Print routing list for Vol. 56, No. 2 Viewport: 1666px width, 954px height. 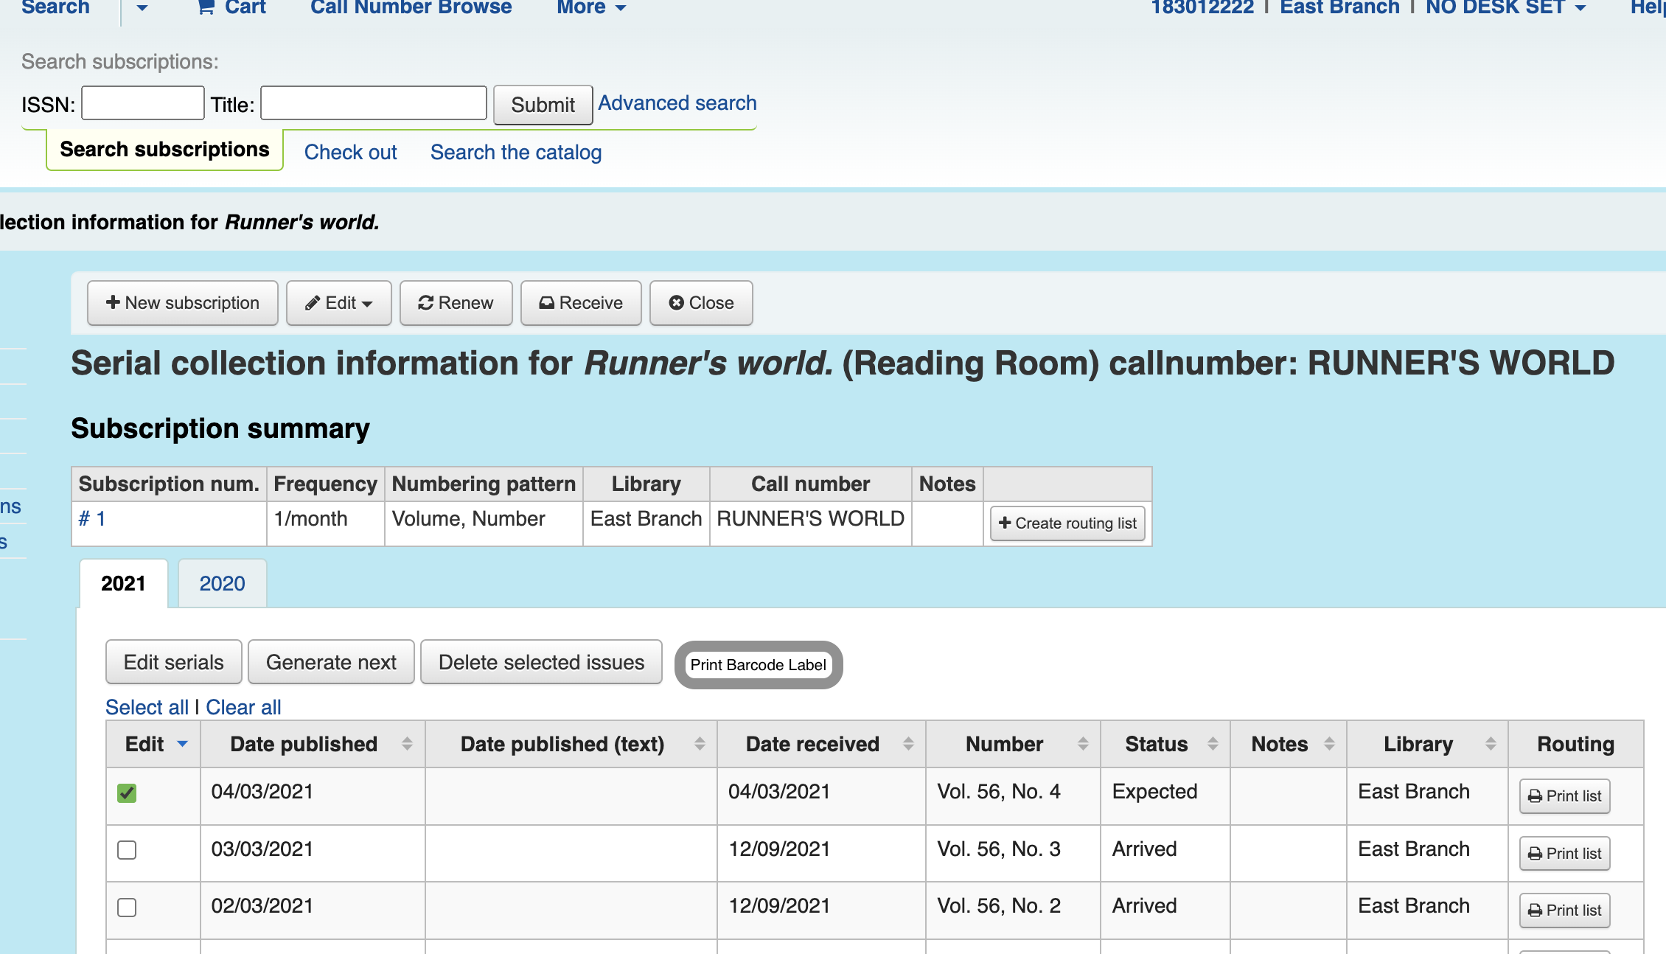pyautogui.click(x=1564, y=911)
